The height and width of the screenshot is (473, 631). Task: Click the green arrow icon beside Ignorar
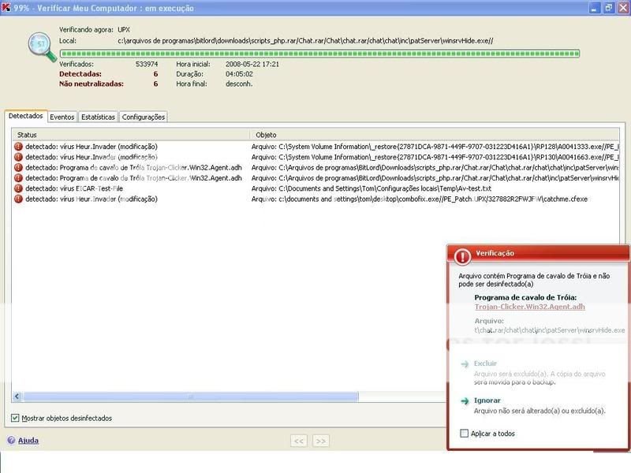click(465, 400)
